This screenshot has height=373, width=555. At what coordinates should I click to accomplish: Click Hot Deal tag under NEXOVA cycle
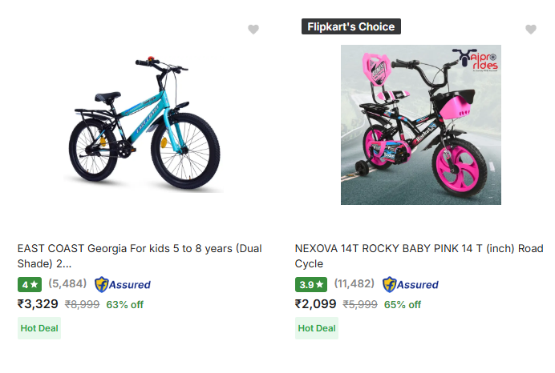pos(317,328)
